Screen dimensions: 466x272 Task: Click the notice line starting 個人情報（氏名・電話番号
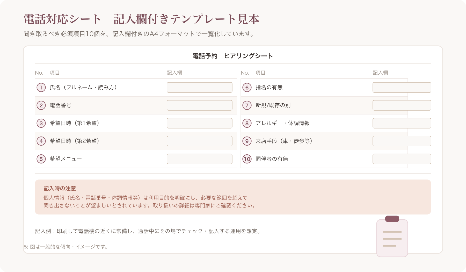[145, 198]
